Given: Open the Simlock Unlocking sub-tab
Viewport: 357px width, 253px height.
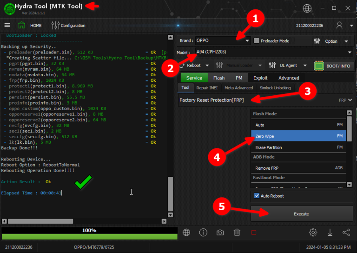Looking at the screenshot, I should click(275, 88).
